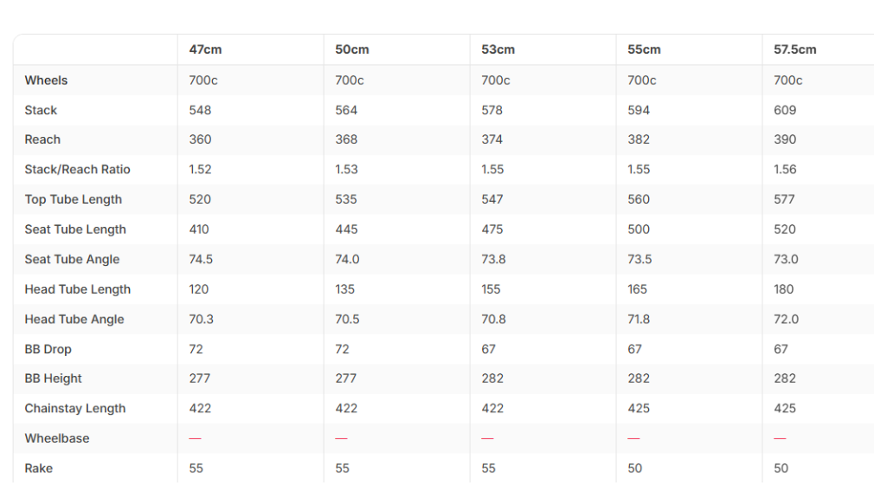Image resolution: width=874 pixels, height=492 pixels.
Task: Click the 47cm column header
Action: (205, 49)
